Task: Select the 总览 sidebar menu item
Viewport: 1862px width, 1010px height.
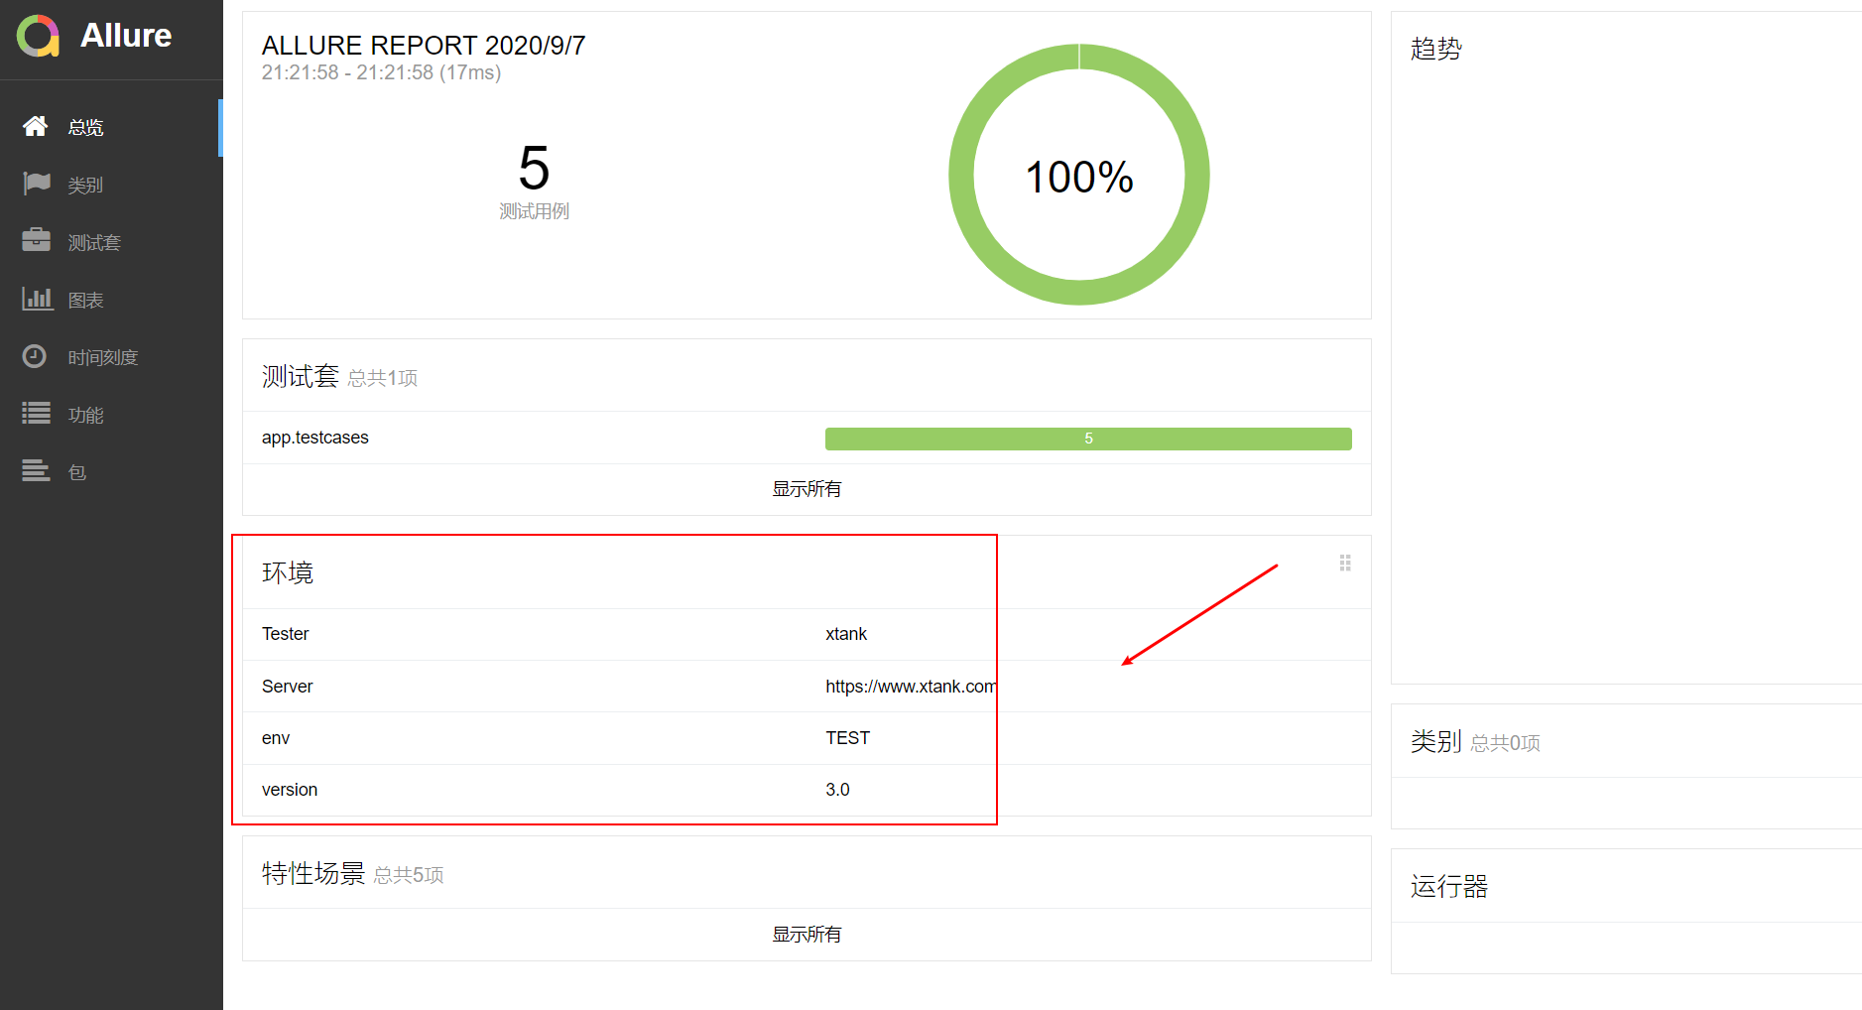Action: [x=85, y=128]
